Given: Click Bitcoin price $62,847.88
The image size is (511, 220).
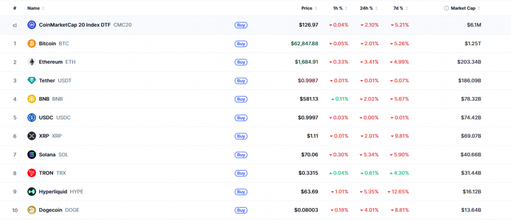Looking at the screenshot, I should [304, 43].
